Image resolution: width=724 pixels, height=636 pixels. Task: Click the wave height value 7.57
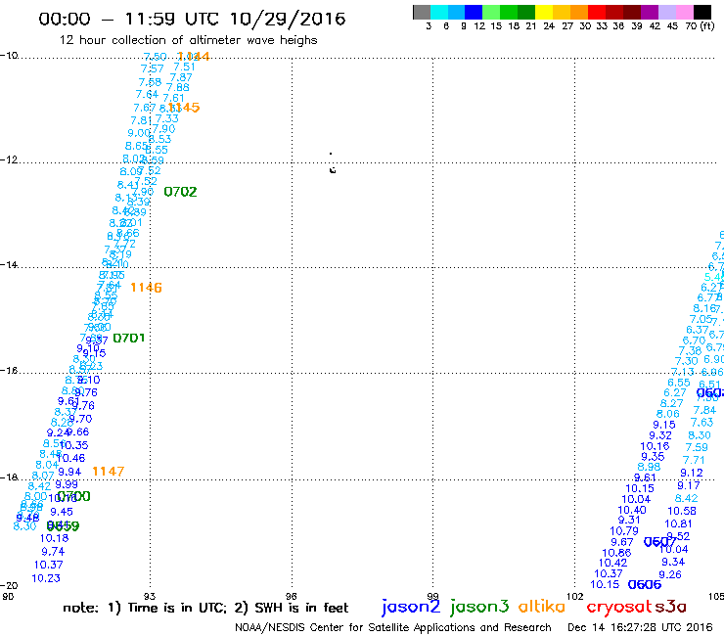point(153,68)
